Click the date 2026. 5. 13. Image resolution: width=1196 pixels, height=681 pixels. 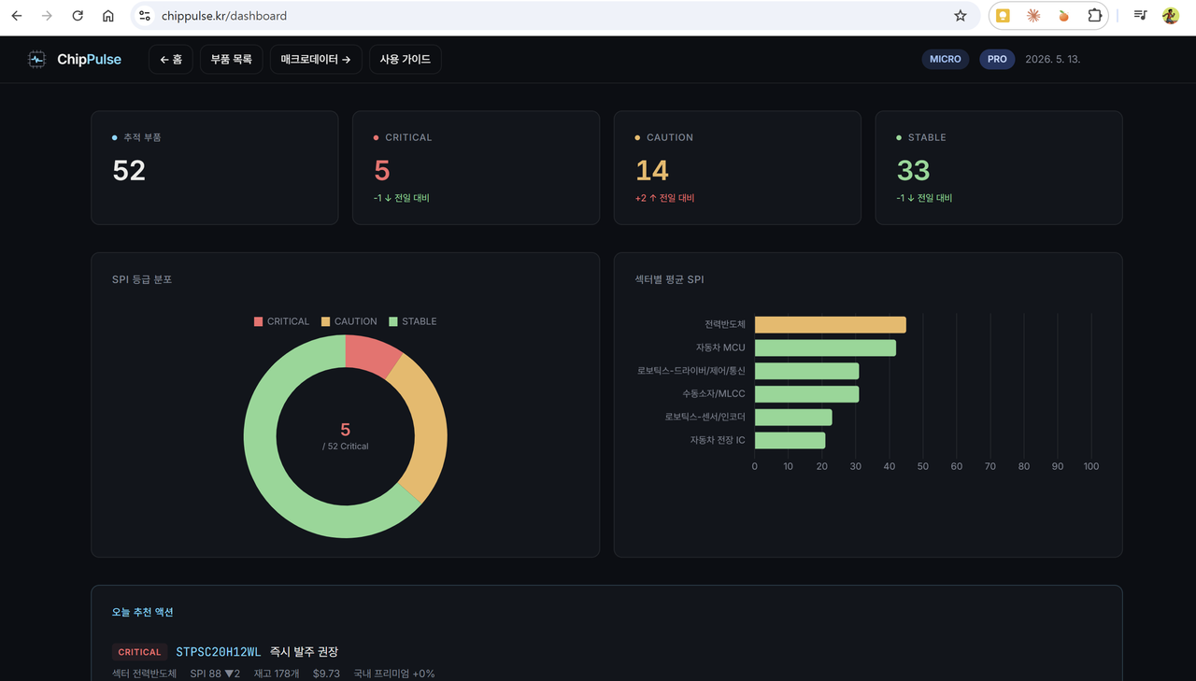(1053, 59)
